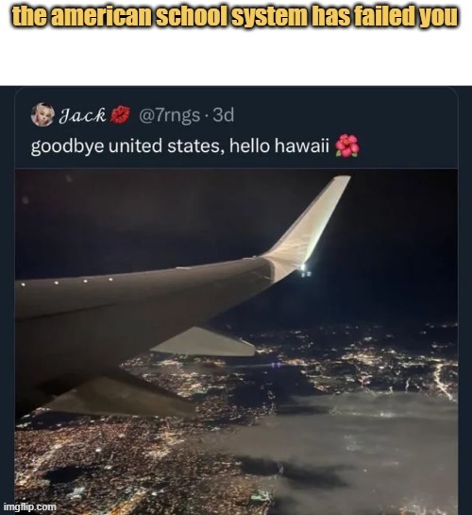Click the 3d tweet timestamp
The image size is (472, 515).
[224, 115]
